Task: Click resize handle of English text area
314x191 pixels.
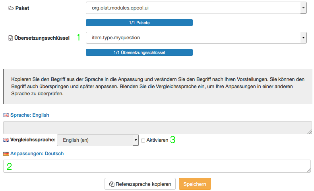Action: pos(310,132)
